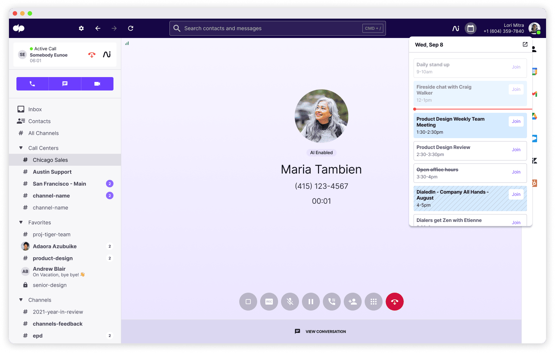Open channels-feedback channel
This screenshot has height=353, width=555.
65,324
